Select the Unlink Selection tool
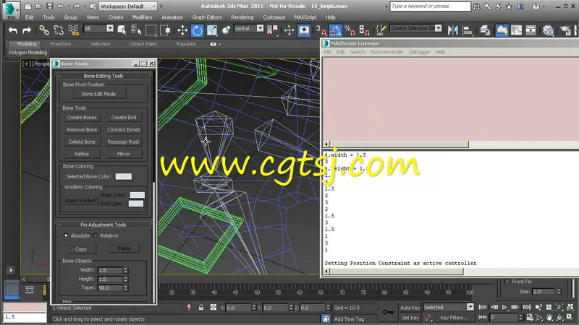Image resolution: width=579 pixels, height=325 pixels. pyautogui.click(x=59, y=30)
